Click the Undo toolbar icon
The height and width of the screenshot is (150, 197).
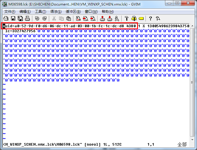pyautogui.click(x=37, y=18)
